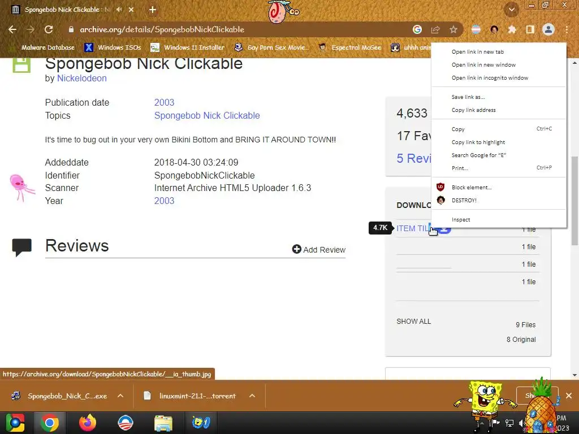The height and width of the screenshot is (434, 579).
Task: Open the 2003 Year link
Action: click(165, 201)
